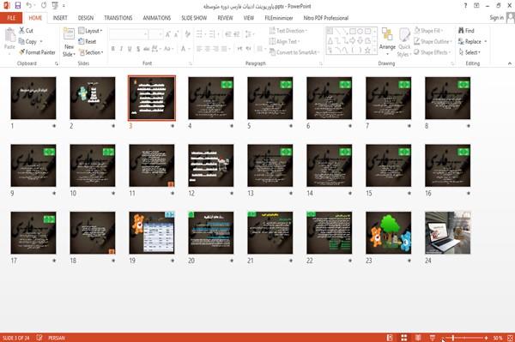The height and width of the screenshot is (342, 515).
Task: Select the oval shape in shapes gallery
Action: (360, 32)
